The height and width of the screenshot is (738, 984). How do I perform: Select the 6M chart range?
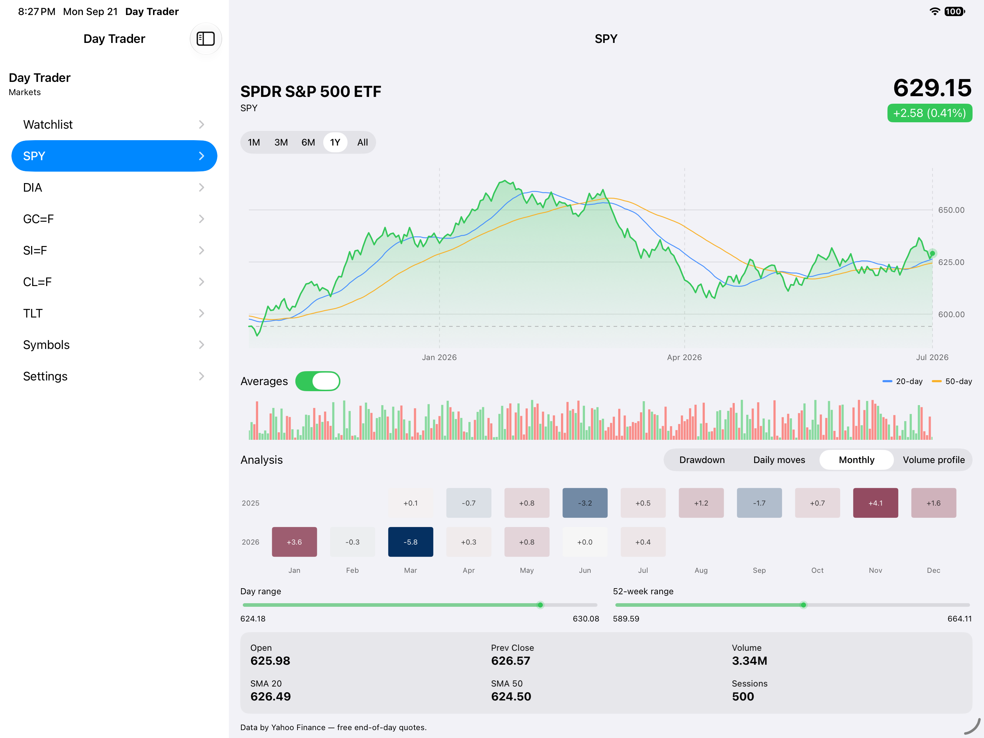308,142
